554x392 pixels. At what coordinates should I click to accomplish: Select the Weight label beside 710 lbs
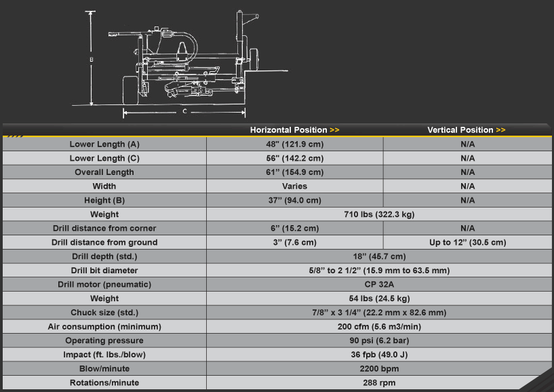[104, 214]
